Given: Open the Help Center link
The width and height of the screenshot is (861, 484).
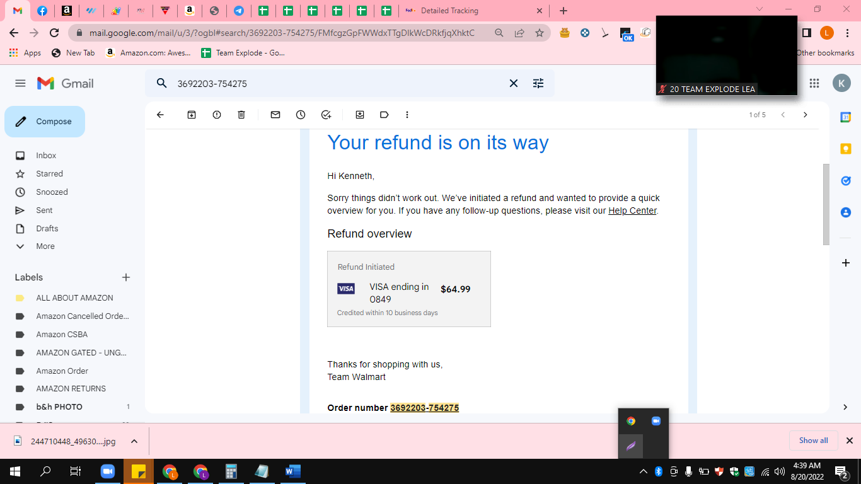Looking at the screenshot, I should 632,210.
